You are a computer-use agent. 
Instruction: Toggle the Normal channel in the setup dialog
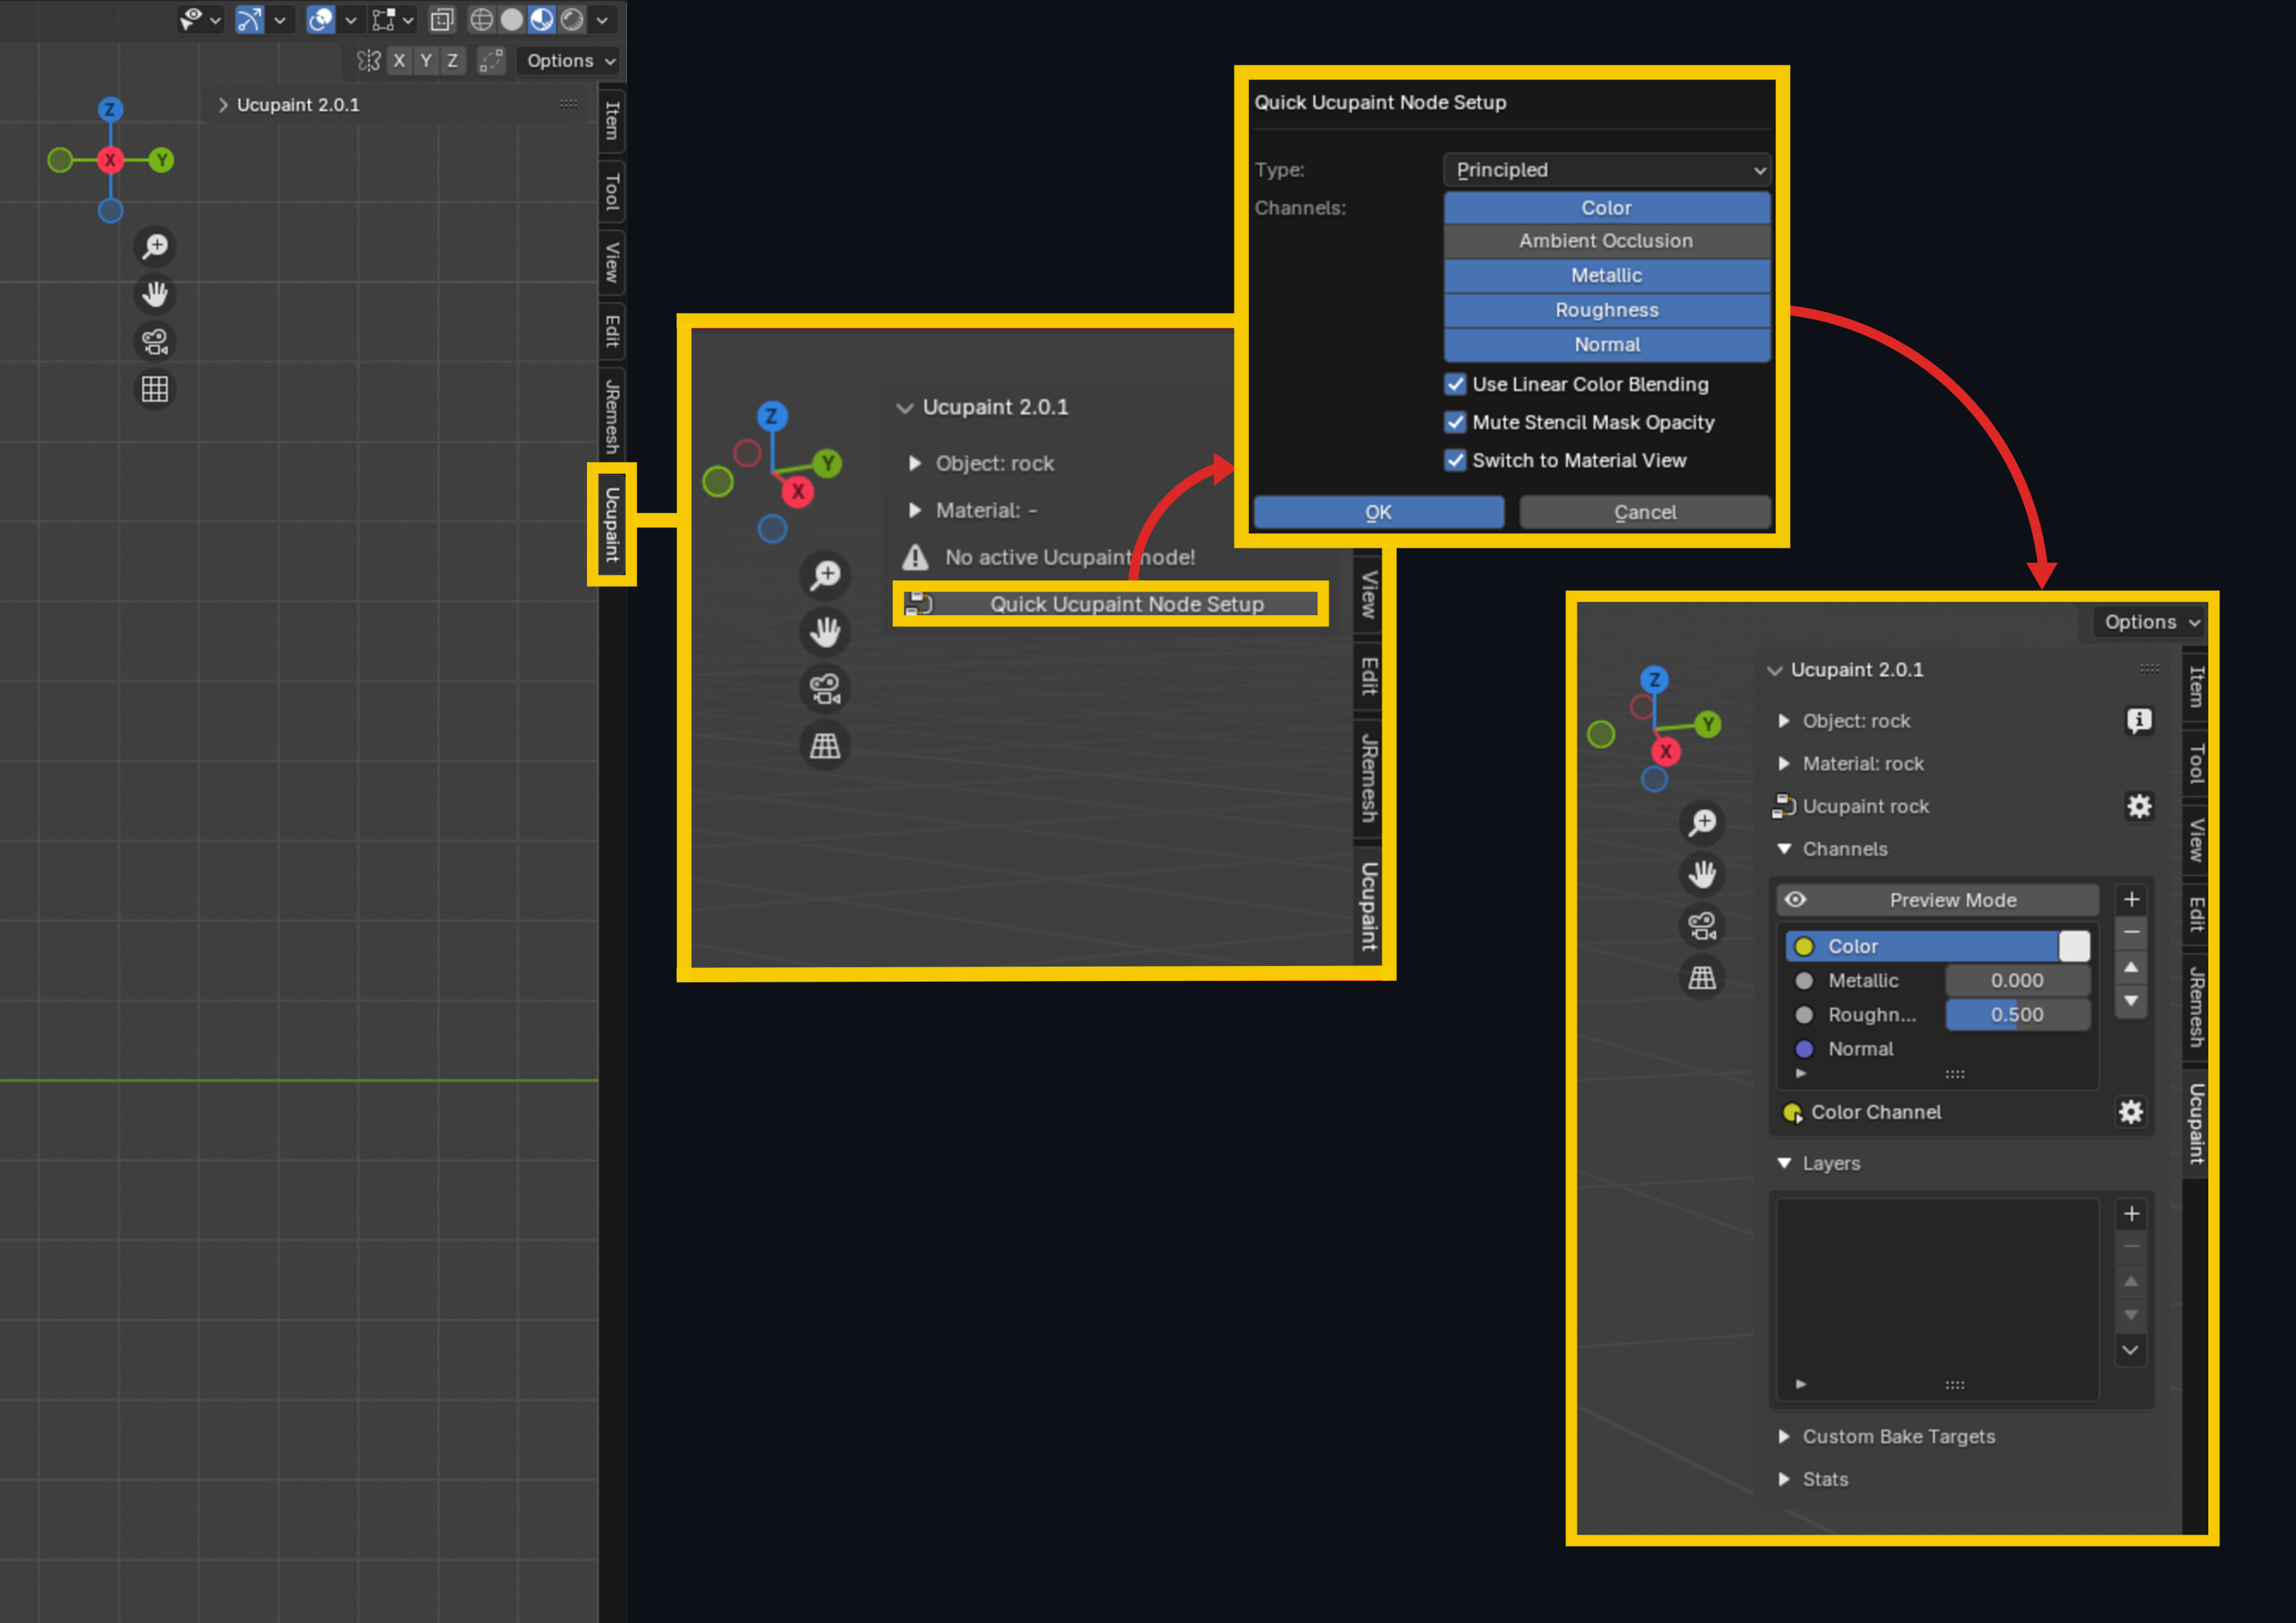pyautogui.click(x=1607, y=344)
